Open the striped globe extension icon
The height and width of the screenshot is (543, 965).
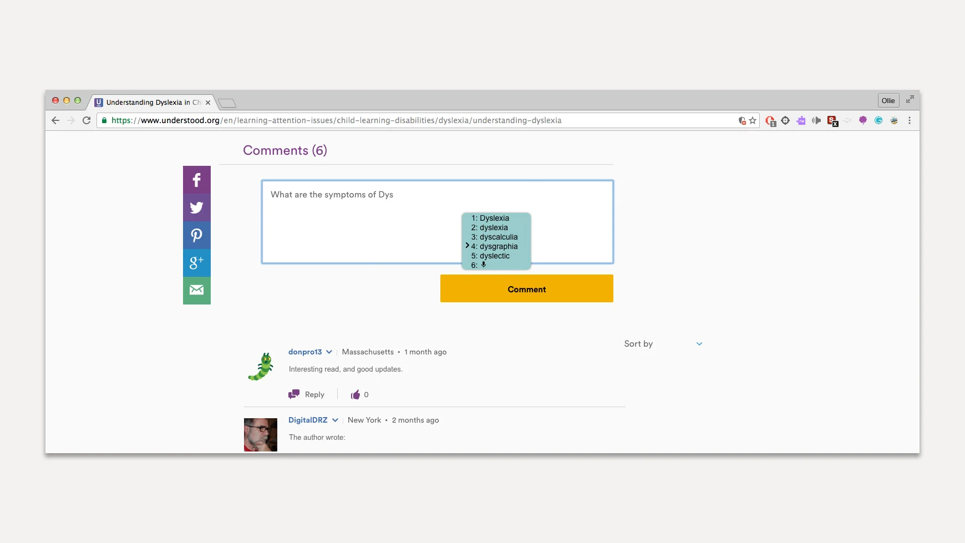(894, 120)
